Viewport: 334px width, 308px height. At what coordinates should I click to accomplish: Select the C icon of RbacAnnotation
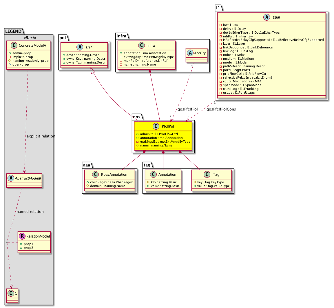click(x=90, y=174)
